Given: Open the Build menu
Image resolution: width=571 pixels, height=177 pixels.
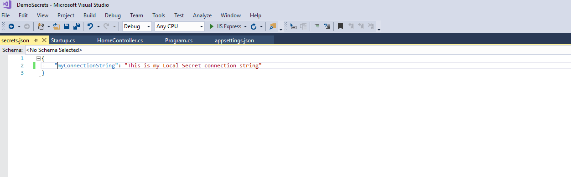Looking at the screenshot, I should pyautogui.click(x=89, y=15).
